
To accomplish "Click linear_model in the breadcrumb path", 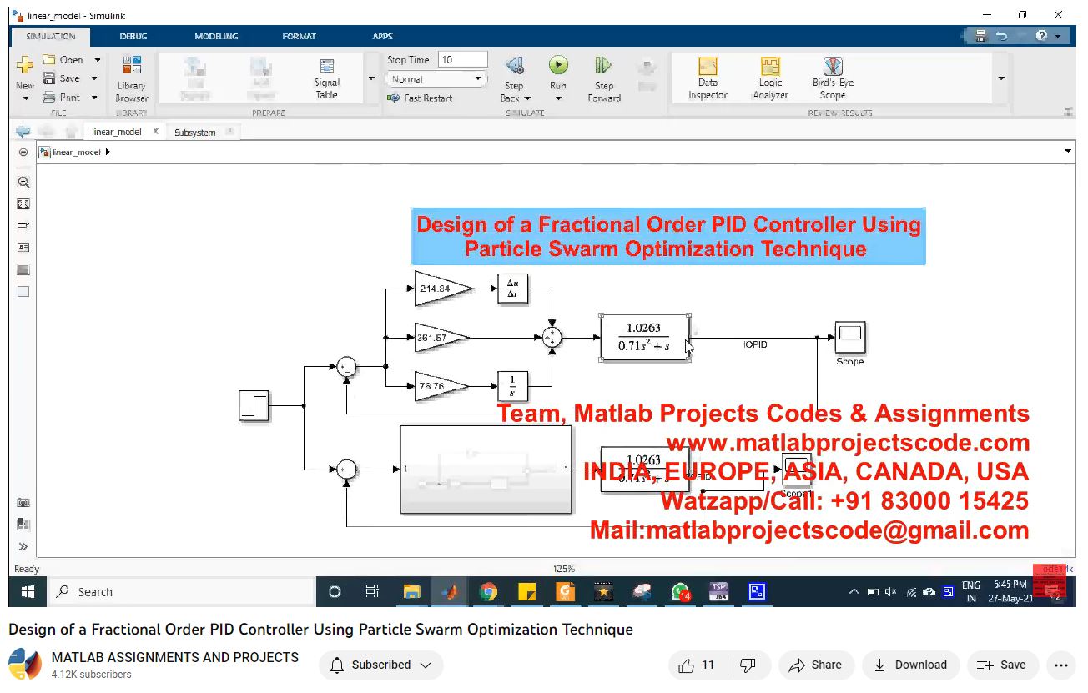I will pyautogui.click(x=76, y=153).
